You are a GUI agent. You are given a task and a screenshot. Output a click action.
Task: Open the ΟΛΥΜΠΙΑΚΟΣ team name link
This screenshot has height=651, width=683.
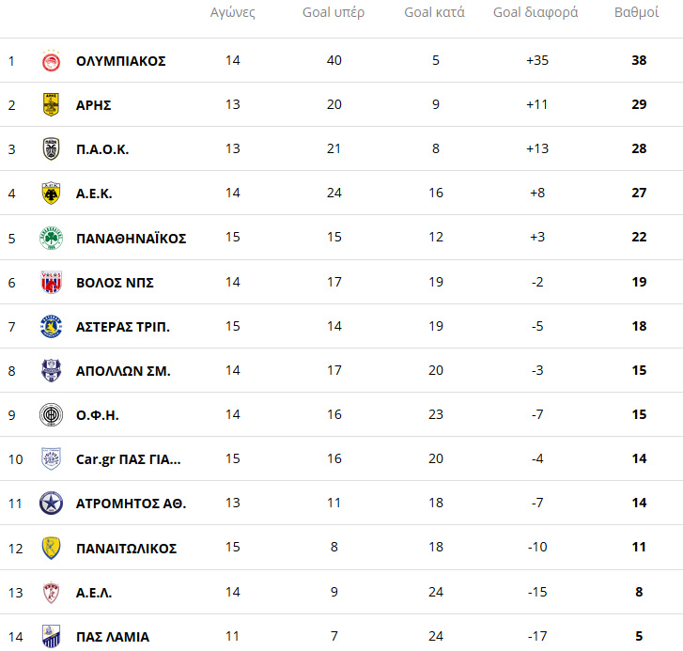[x=120, y=61]
